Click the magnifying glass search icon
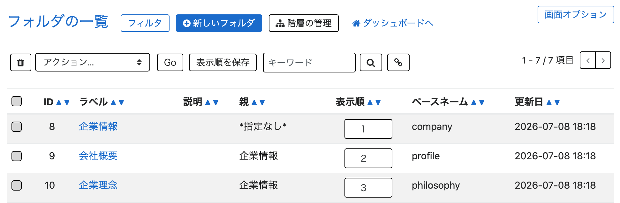The image size is (620, 203). click(371, 62)
